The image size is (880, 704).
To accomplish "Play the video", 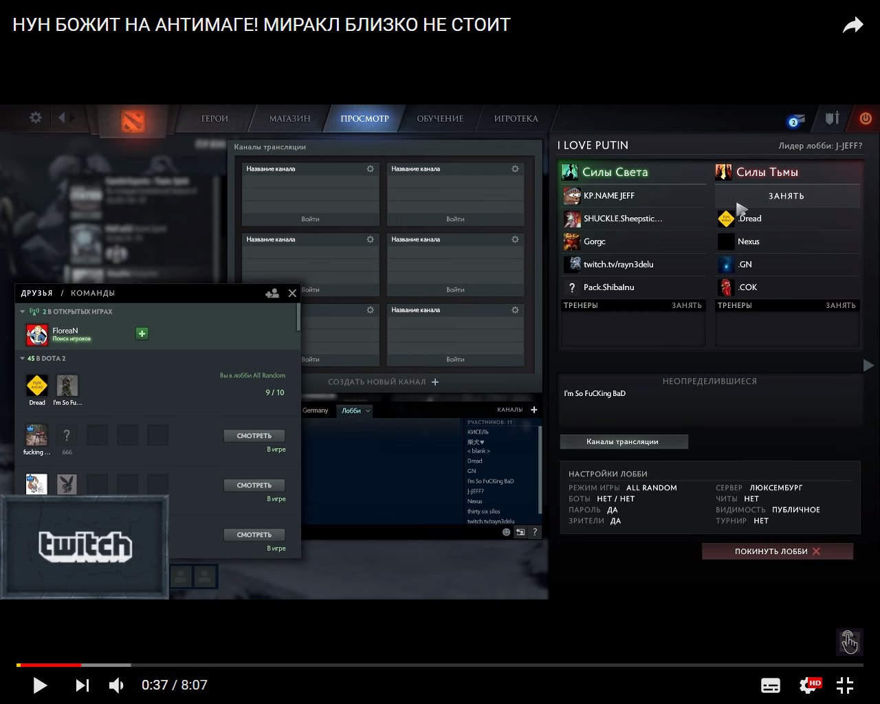I will coord(40,685).
